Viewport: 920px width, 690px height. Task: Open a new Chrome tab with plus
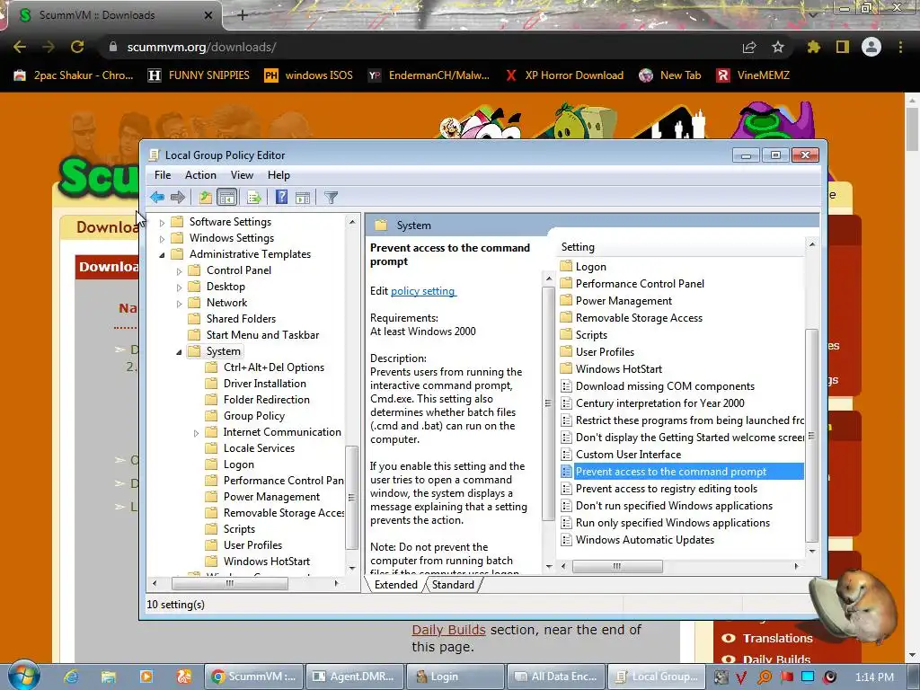tap(243, 15)
